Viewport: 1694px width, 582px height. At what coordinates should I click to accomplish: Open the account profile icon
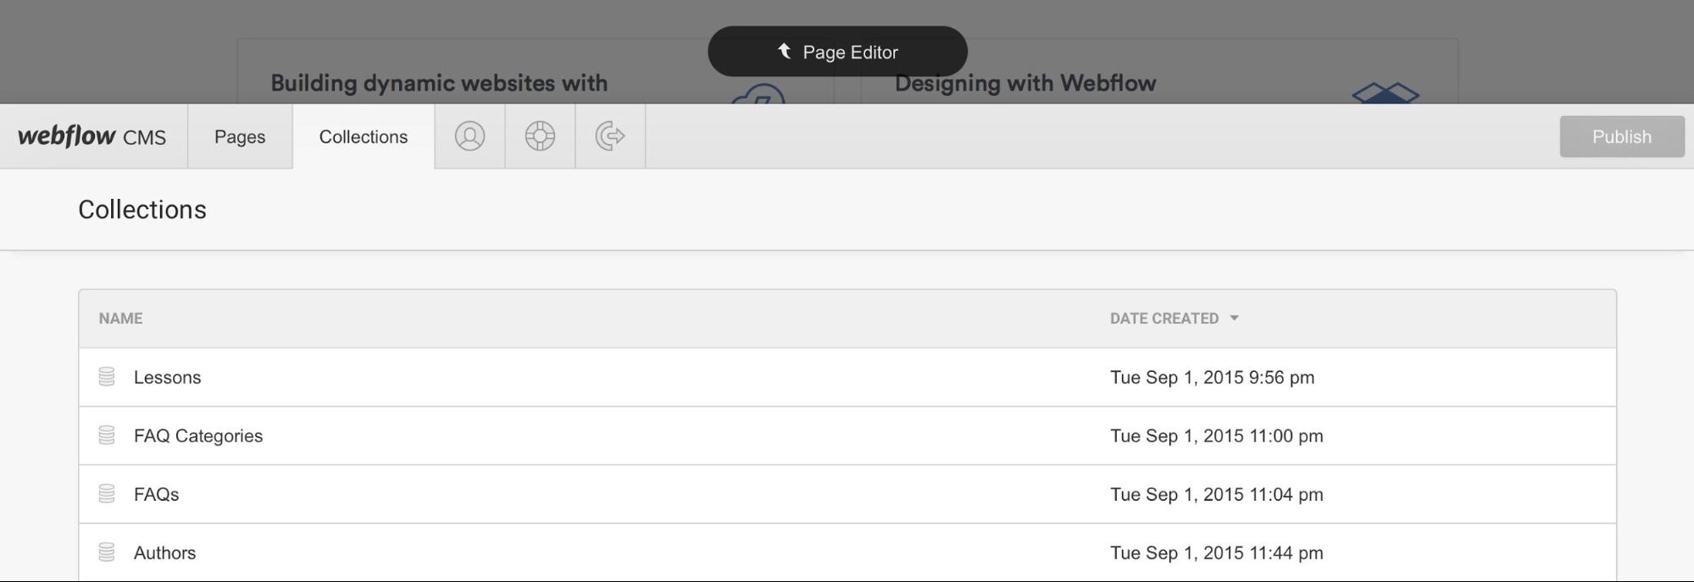(x=469, y=136)
